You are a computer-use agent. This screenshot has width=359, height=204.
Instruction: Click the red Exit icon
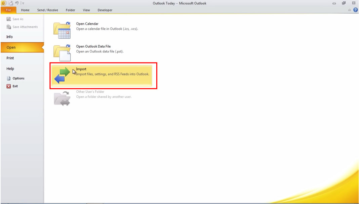[9, 86]
